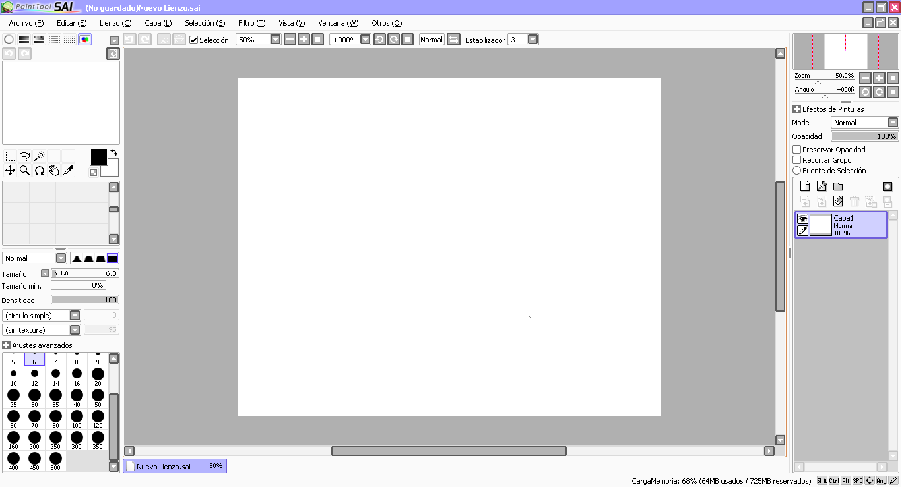
Task: Zoom in from the navigator panel
Action: click(x=879, y=78)
